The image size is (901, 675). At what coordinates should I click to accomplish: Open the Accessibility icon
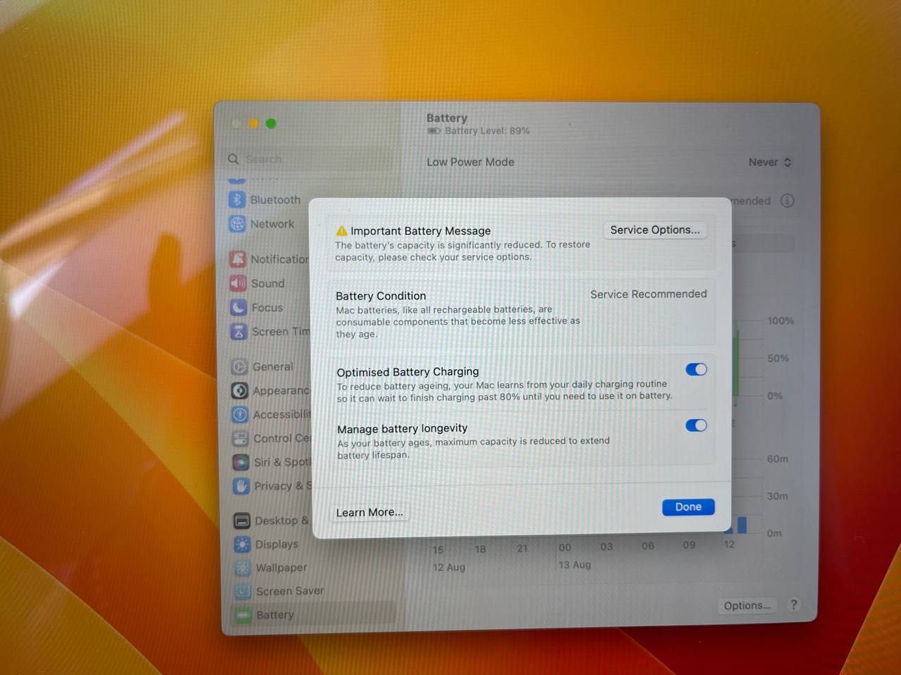[241, 414]
